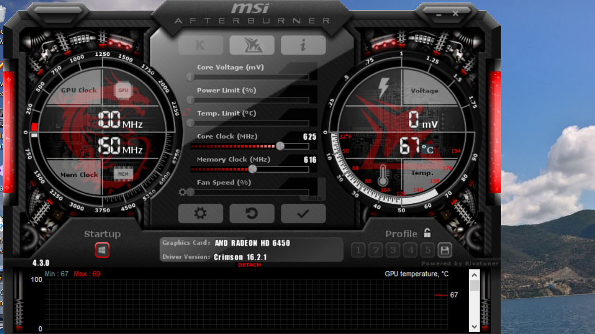Viewport: 595px width, 334px height.
Task: Click the Temp. Limit slider handle
Action: (190, 123)
